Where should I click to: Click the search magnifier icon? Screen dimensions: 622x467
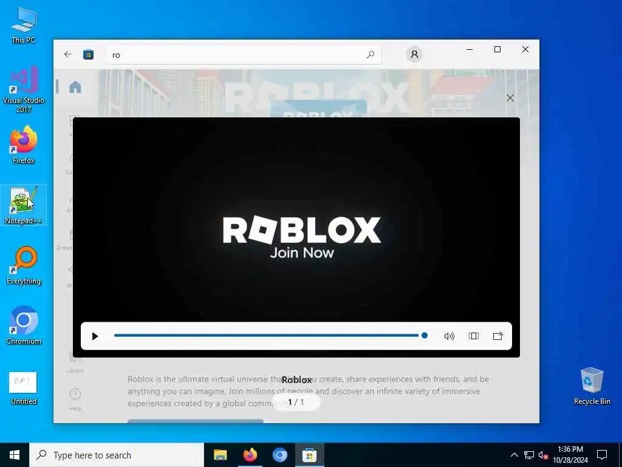tap(370, 54)
